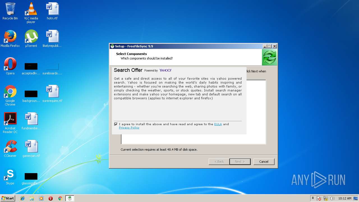This screenshot has height=202, width=359.
Task: Uncheck the agree to install Yahoo offer checkbox
Action: (x=116, y=124)
